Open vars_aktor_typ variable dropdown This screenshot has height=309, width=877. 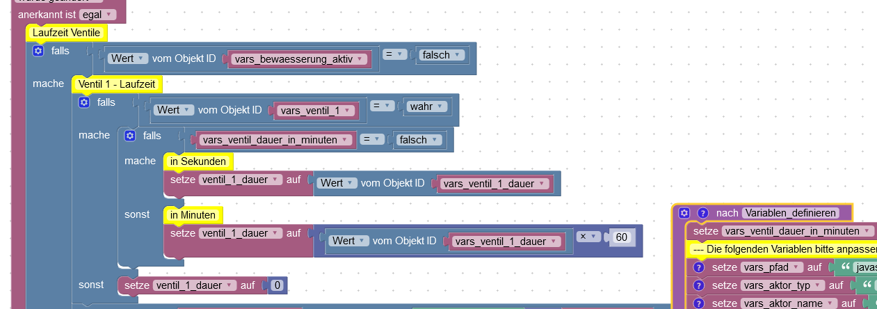pyautogui.click(x=782, y=285)
